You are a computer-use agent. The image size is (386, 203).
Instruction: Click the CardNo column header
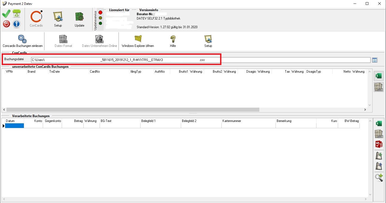pos(109,72)
